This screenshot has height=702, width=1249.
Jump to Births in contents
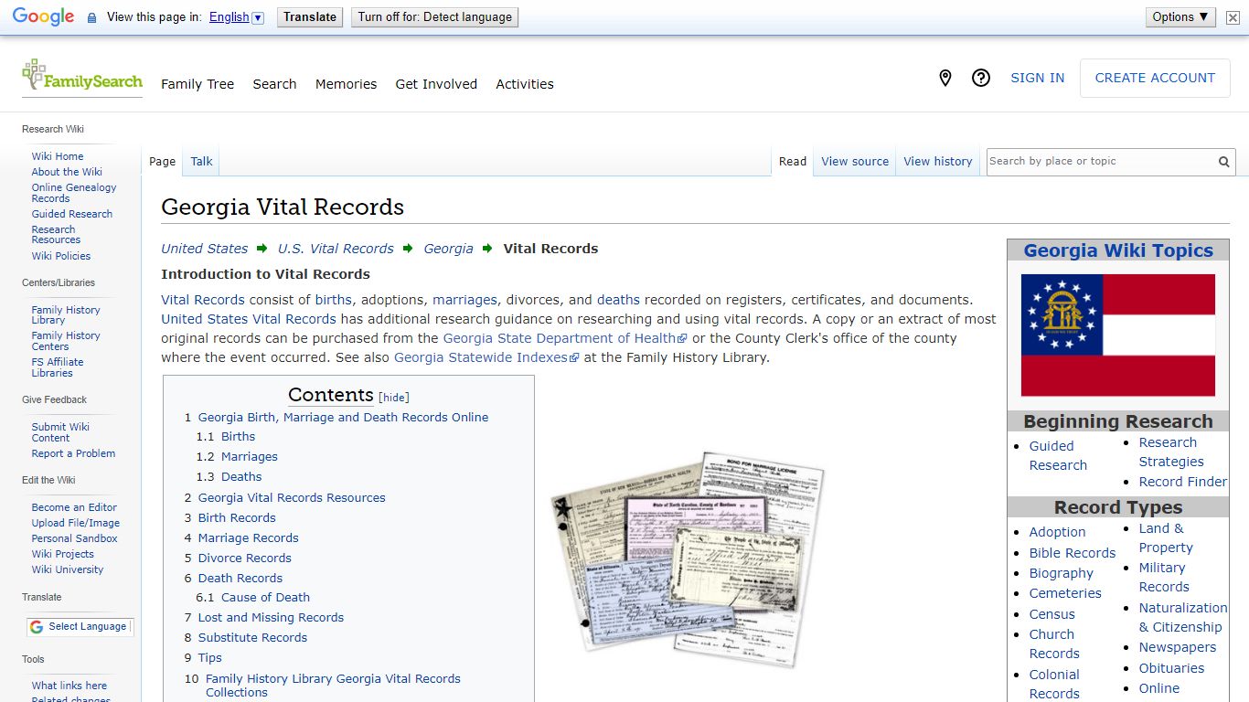pos(238,437)
